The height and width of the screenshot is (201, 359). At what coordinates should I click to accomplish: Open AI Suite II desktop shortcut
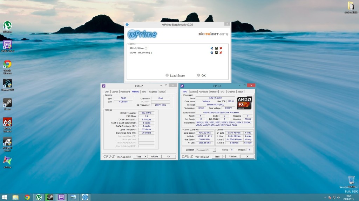[x=7, y=144]
